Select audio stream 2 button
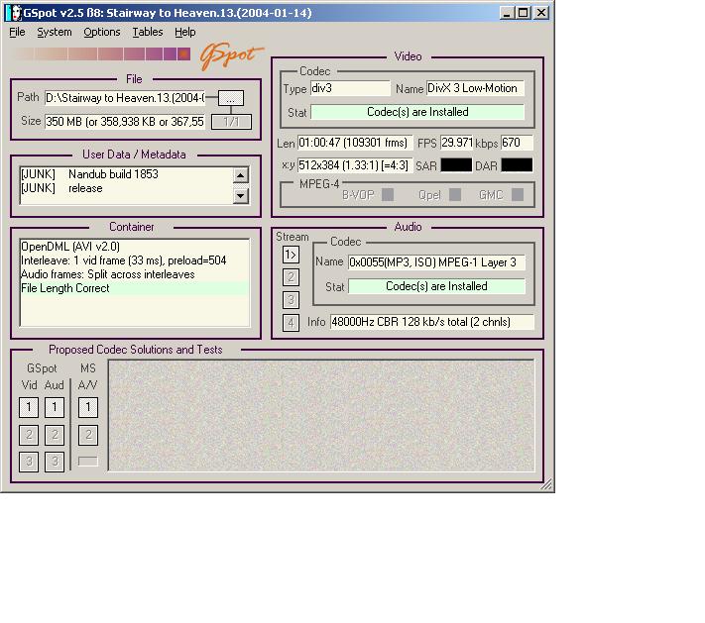The height and width of the screenshot is (623, 705). point(291,277)
